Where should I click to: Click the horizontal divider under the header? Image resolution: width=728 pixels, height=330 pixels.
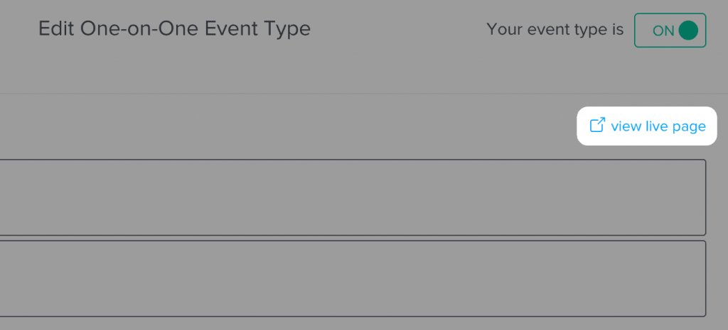click(x=364, y=94)
